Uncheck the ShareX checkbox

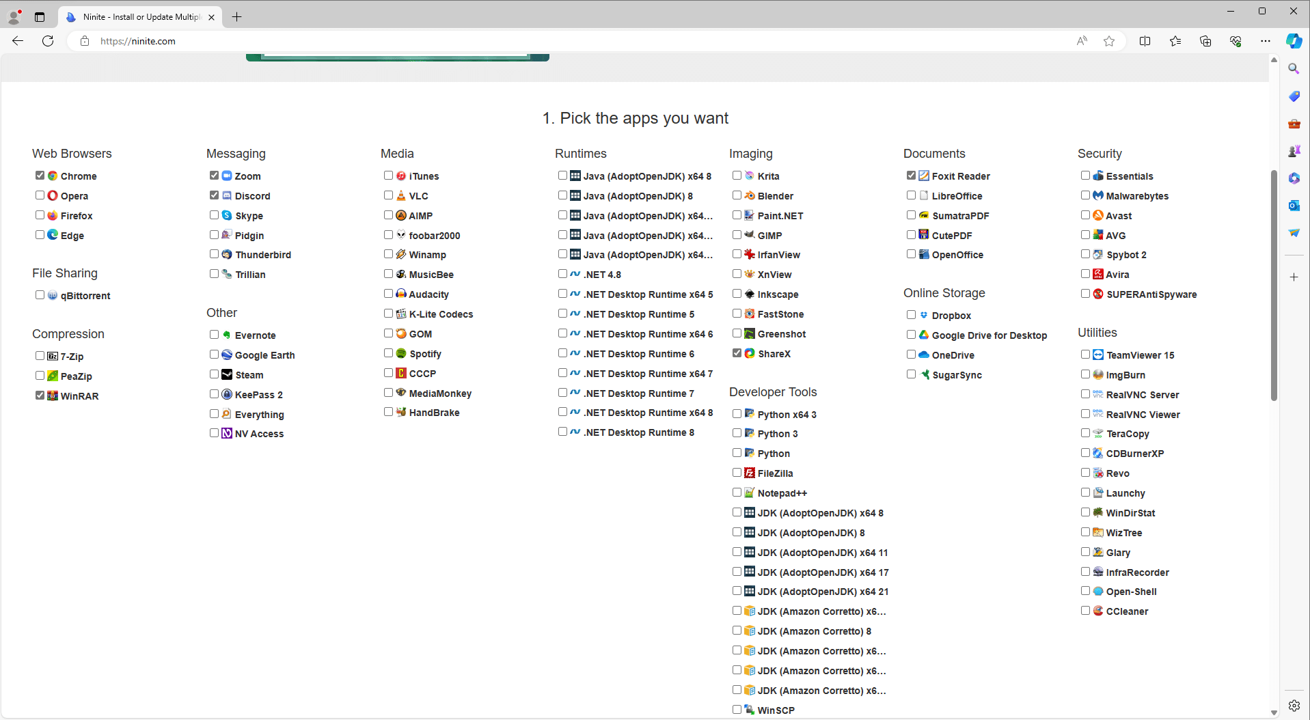tap(737, 353)
